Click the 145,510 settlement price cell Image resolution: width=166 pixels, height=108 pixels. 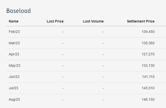pyautogui.click(x=148, y=88)
